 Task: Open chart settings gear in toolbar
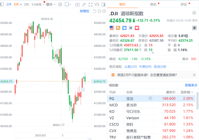(x=60, y=4)
